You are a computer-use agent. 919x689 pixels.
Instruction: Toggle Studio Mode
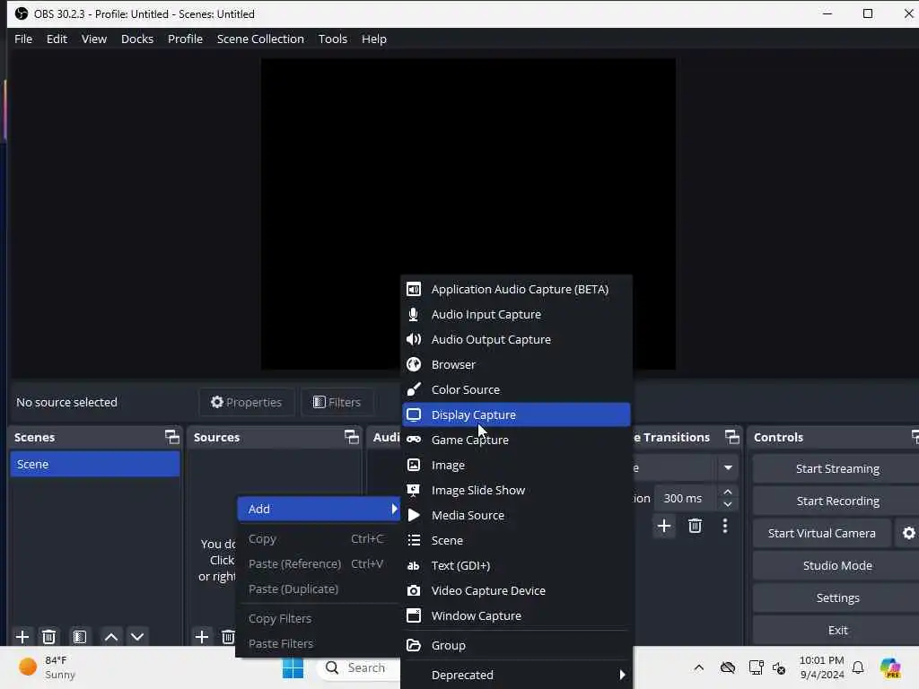click(837, 565)
